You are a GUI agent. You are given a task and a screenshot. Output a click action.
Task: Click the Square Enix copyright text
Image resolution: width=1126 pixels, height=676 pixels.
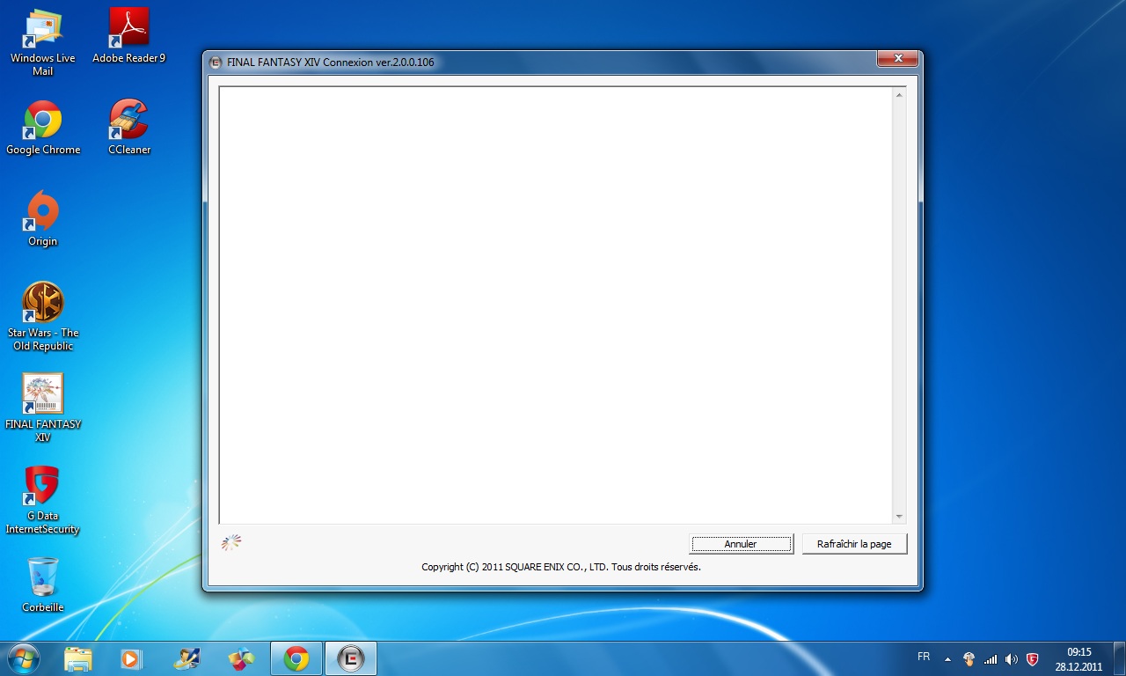pos(561,567)
